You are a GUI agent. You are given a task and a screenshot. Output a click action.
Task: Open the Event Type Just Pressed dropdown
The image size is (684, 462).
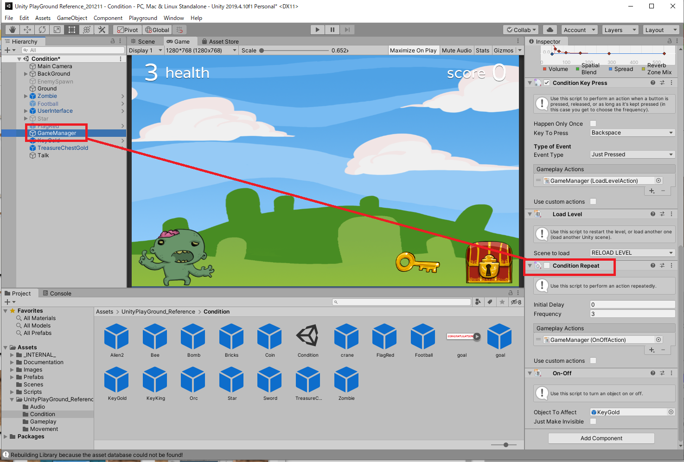click(633, 154)
